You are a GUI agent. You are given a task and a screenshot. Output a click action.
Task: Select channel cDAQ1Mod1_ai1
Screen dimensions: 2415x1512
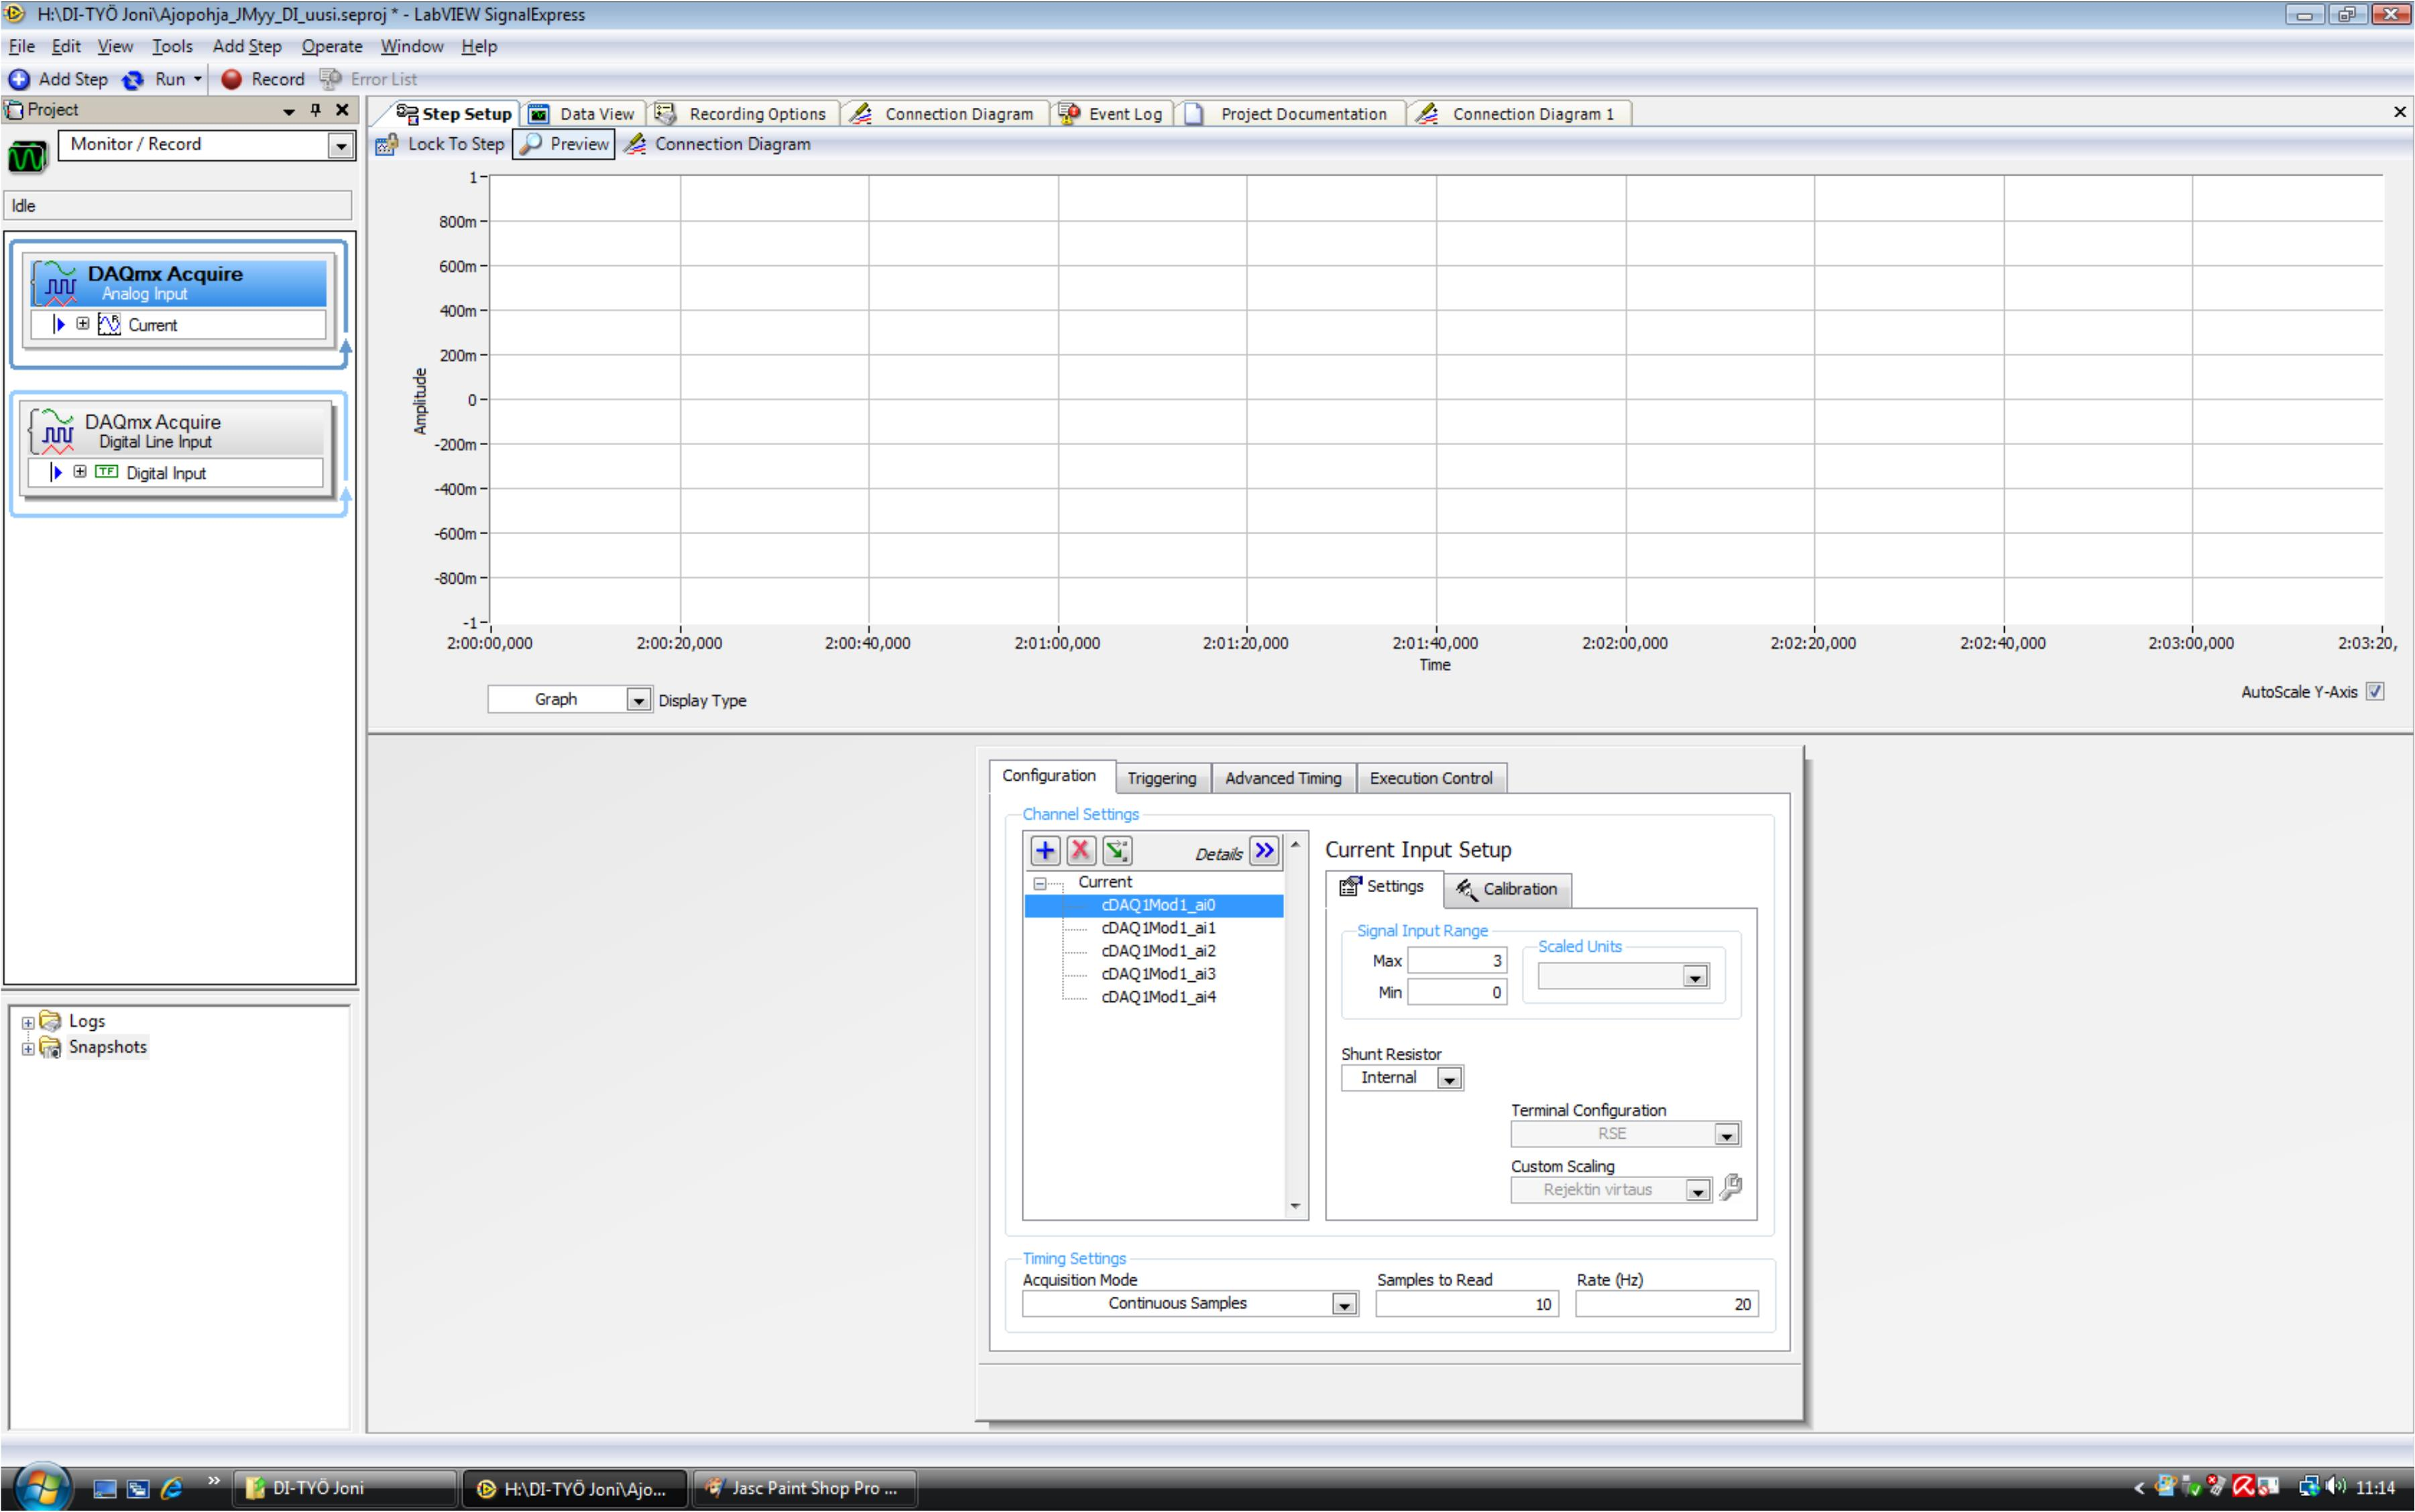tap(1159, 928)
